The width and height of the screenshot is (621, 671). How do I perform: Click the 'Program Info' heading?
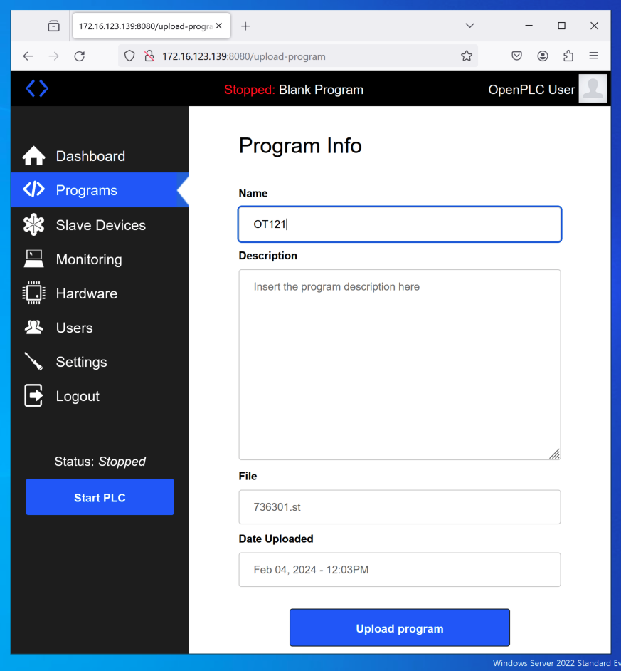tap(300, 145)
